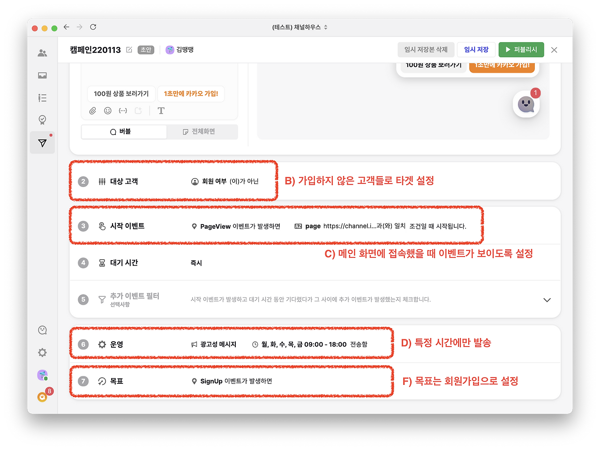The image size is (600, 450).
Task: Open the 운영 section
Action: tap(315, 344)
